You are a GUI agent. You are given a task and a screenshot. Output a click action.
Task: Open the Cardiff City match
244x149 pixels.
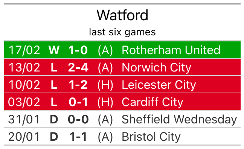[x=122, y=102]
